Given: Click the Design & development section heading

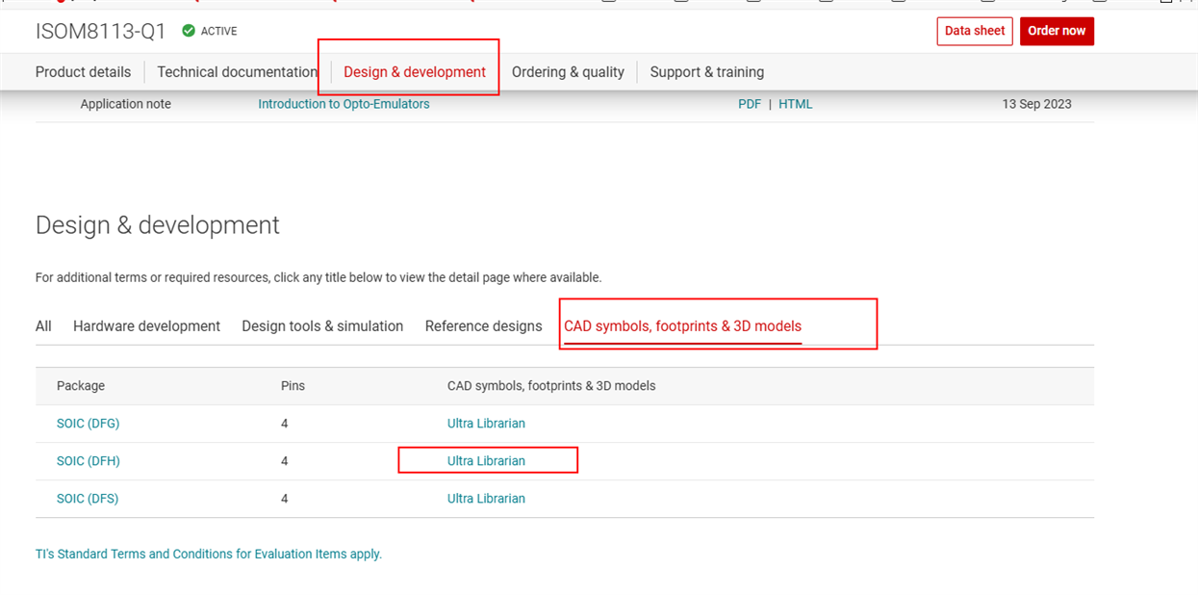Looking at the screenshot, I should [158, 225].
